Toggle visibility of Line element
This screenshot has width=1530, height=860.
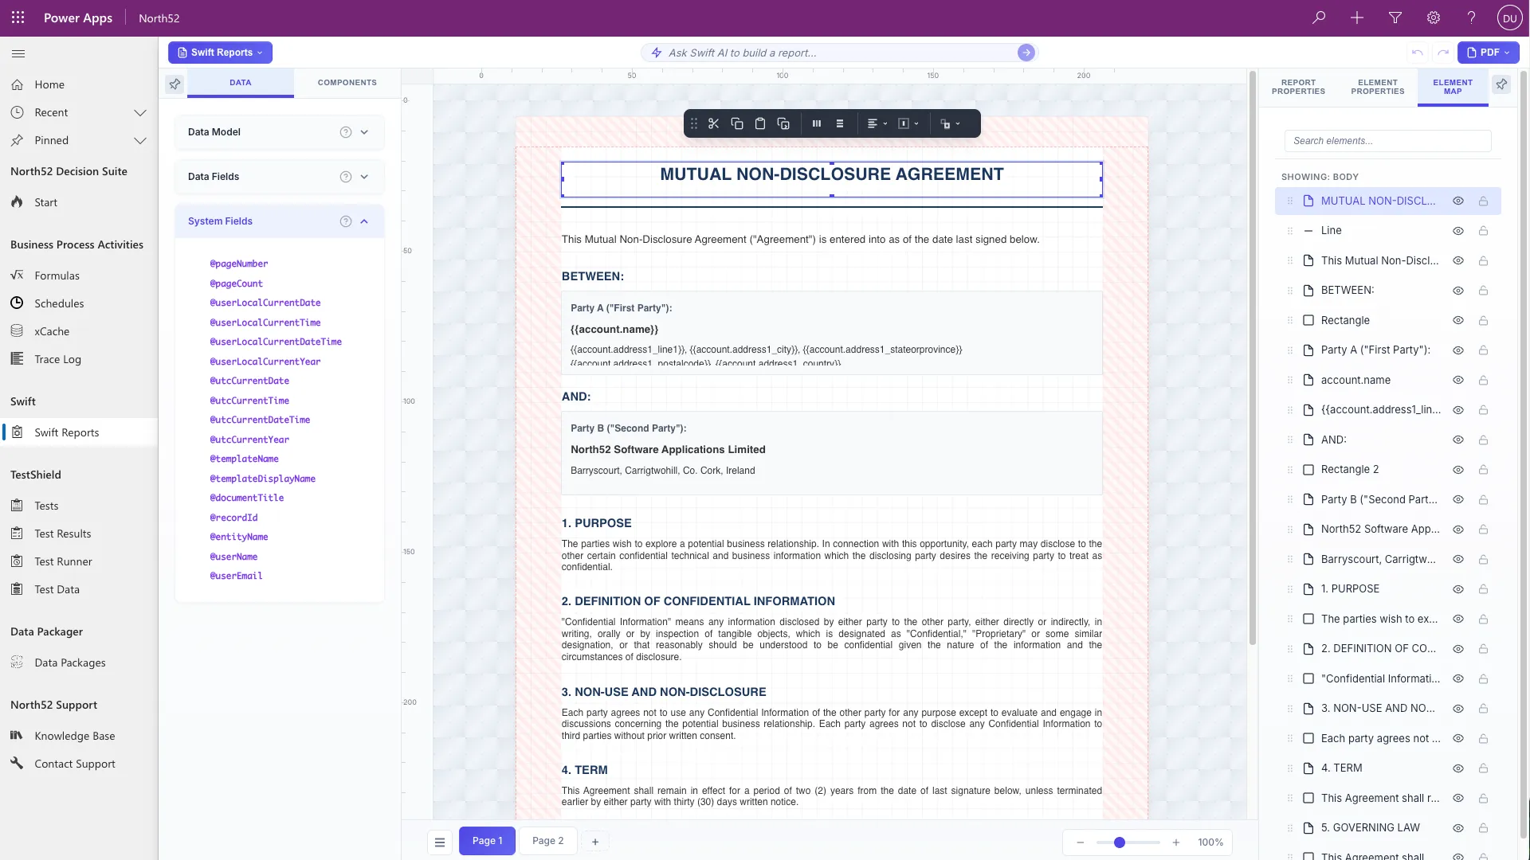pos(1457,231)
